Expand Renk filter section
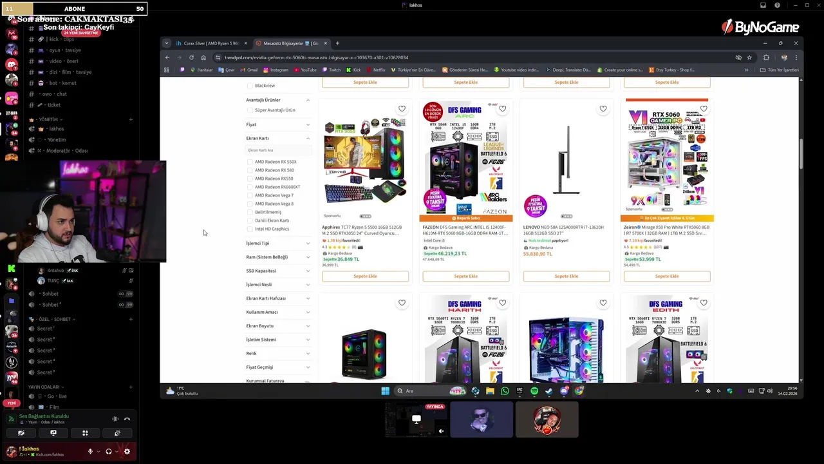Image resolution: width=824 pixels, height=464 pixels. 278,353
